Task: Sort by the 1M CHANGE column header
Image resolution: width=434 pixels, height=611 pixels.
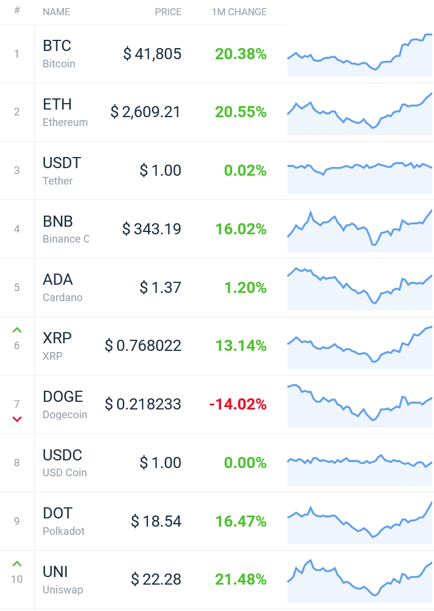Action: (239, 12)
